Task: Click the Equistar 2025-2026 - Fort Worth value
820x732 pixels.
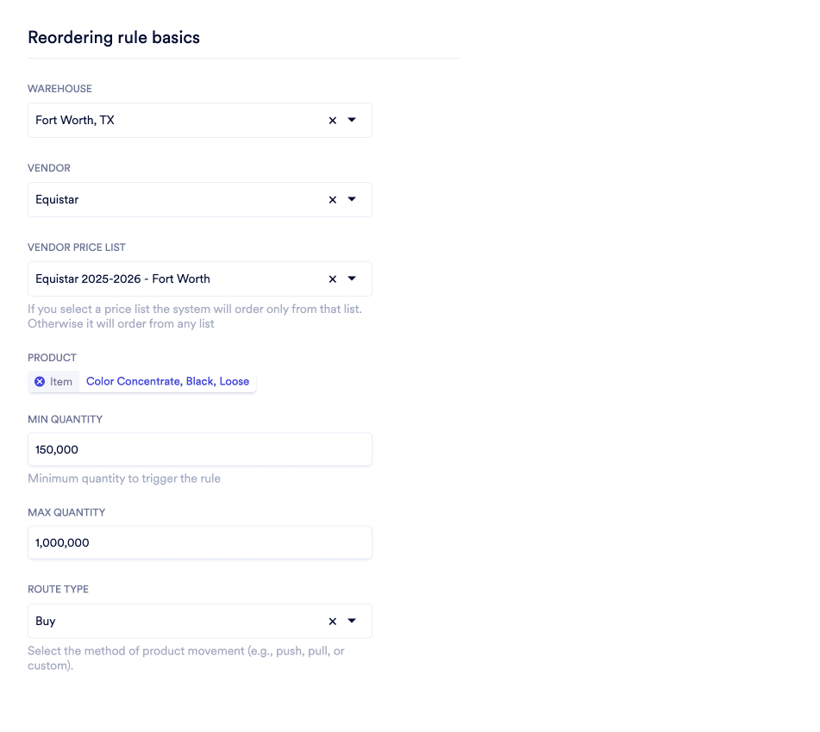Action: (122, 279)
